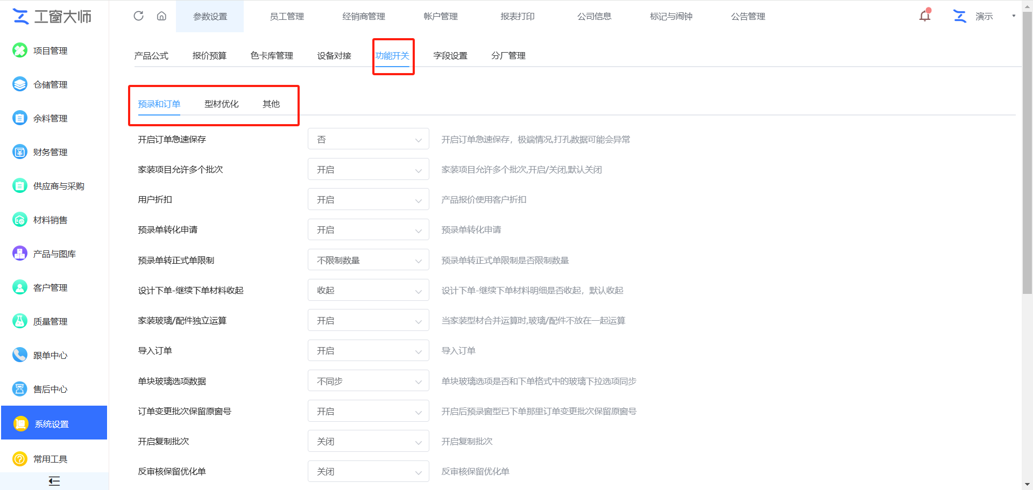Go to home via house icon
The image size is (1033, 490).
tap(161, 16)
